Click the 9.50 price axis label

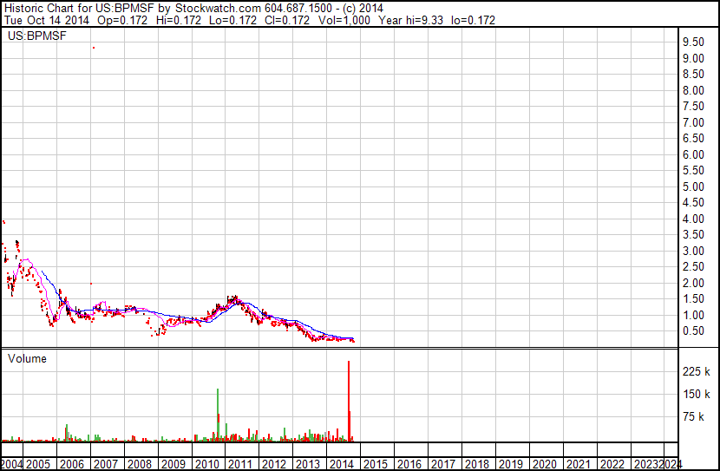693,43
